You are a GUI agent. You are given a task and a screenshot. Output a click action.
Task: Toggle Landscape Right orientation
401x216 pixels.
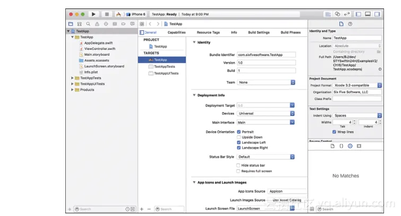tap(238, 148)
